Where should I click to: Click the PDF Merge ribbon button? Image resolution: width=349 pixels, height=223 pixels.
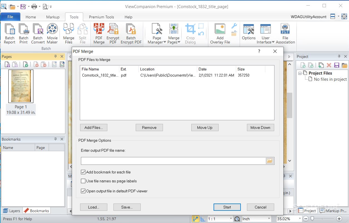point(99,34)
